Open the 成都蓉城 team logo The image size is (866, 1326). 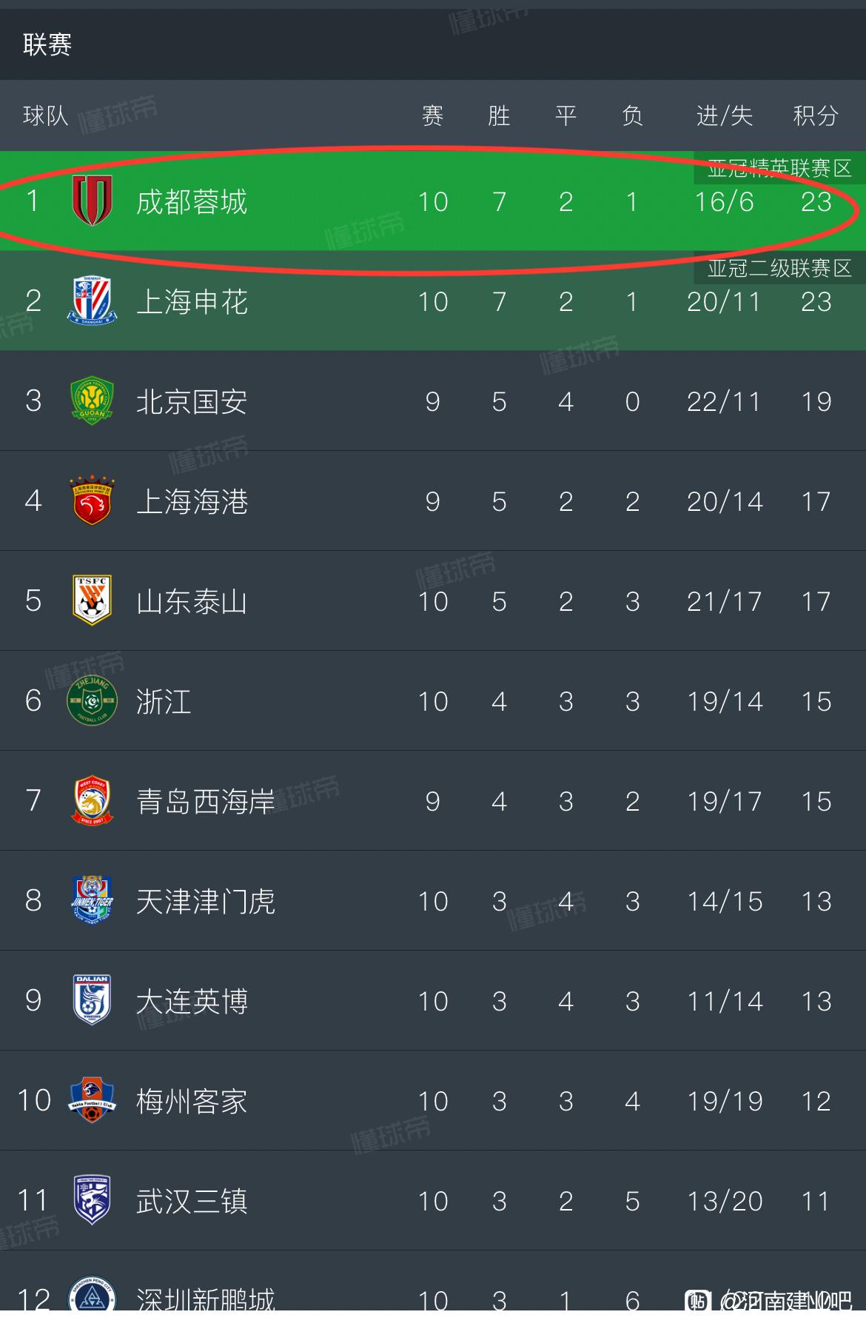93,201
